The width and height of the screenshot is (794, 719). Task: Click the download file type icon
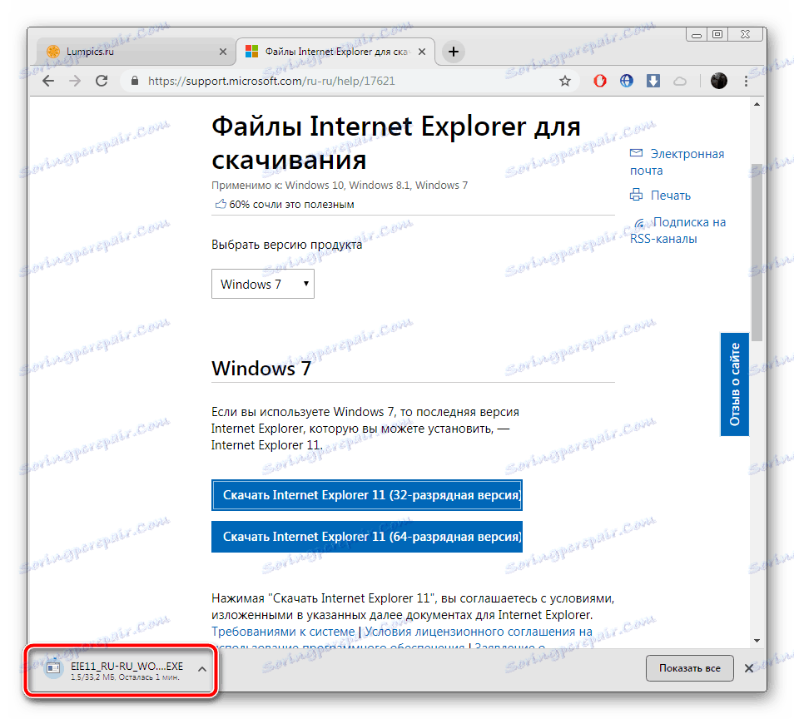[x=53, y=669]
